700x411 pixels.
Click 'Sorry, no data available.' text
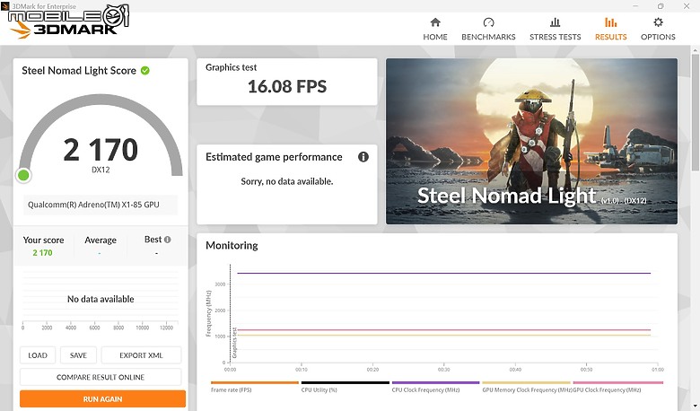tap(287, 181)
